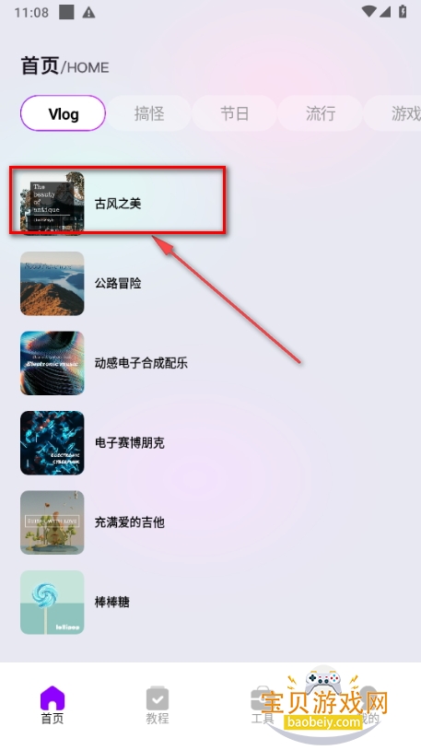Open the 教程 tutorial clipboard icon
The height and width of the screenshot is (750, 421).
pos(158,698)
